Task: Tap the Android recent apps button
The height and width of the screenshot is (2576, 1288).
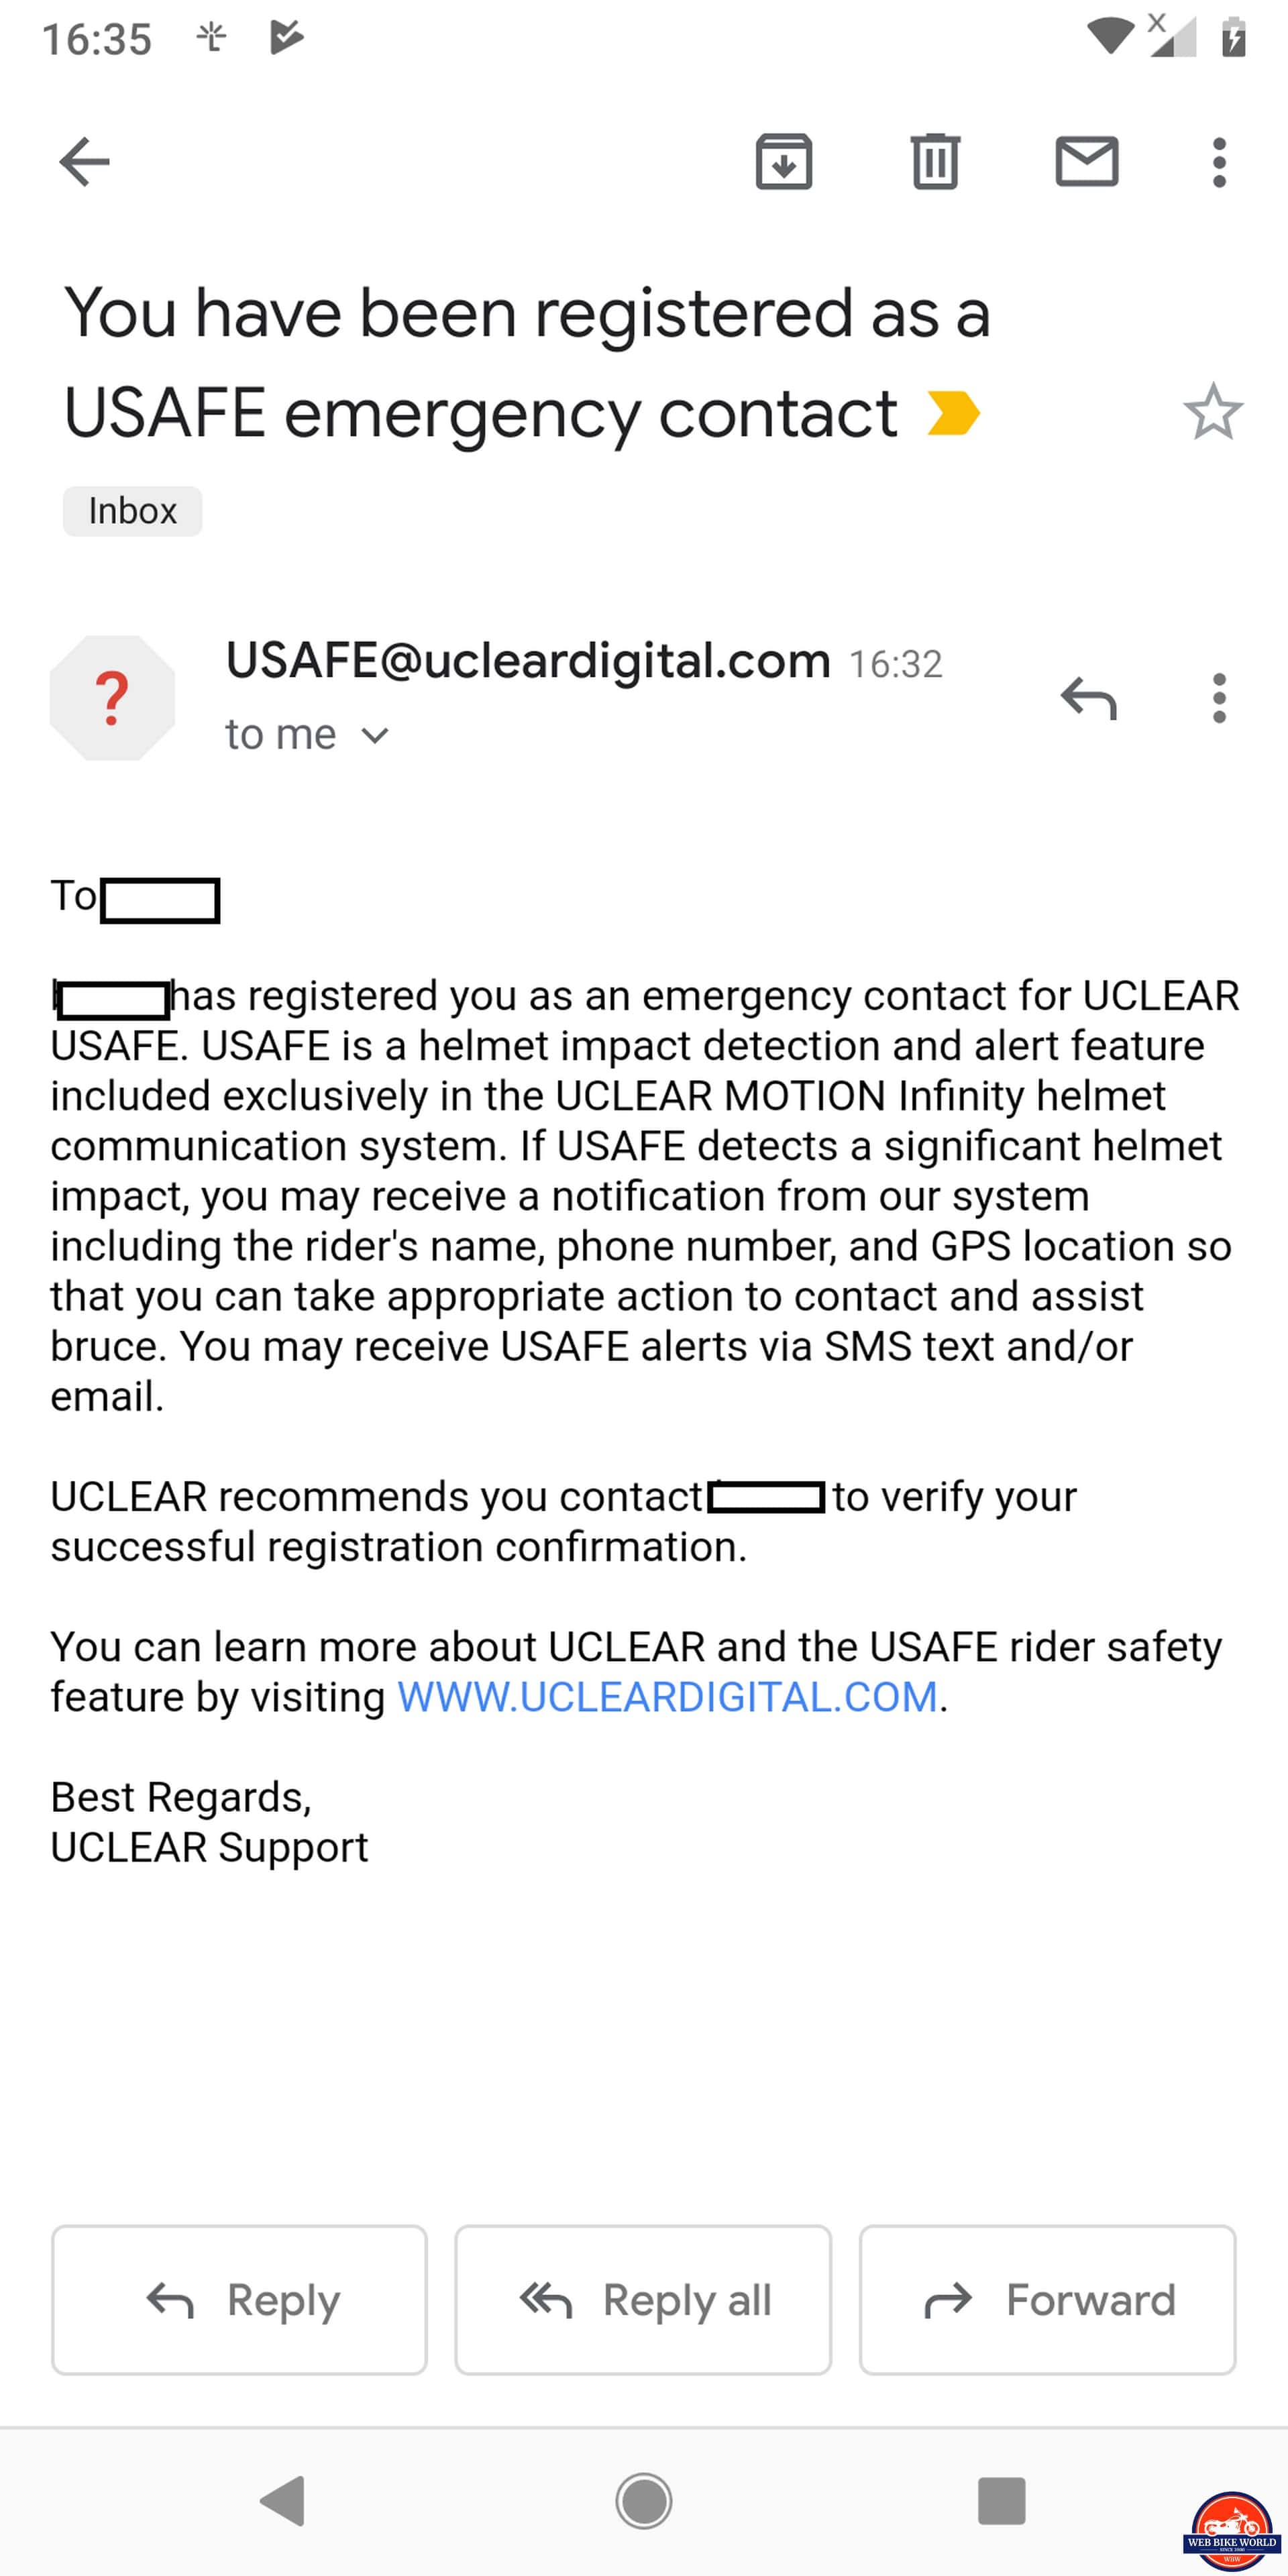Action: click(x=1001, y=2501)
